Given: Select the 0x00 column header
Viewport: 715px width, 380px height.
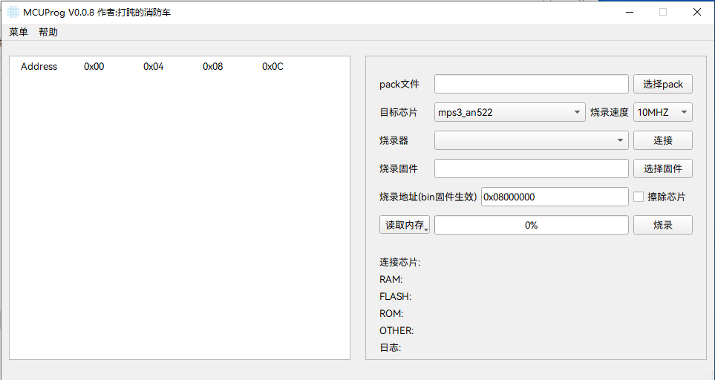Looking at the screenshot, I should tap(94, 67).
